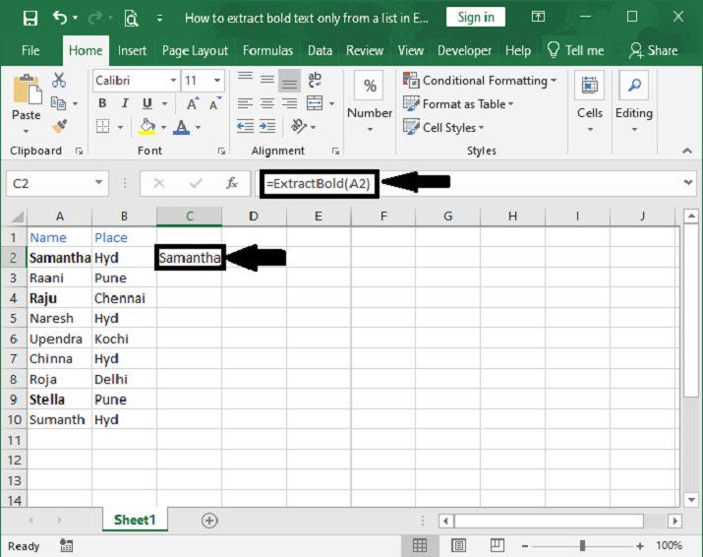Switch to the Formulas tab
This screenshot has height=557, width=703.
(x=267, y=50)
